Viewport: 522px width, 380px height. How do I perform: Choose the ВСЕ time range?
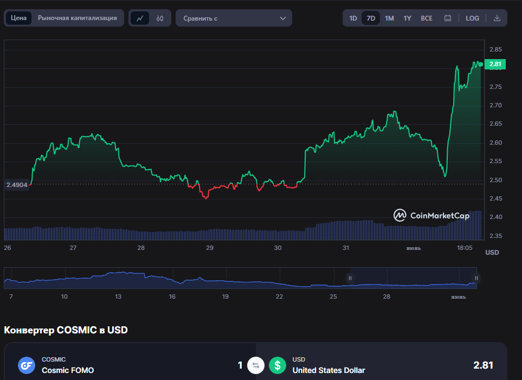427,18
